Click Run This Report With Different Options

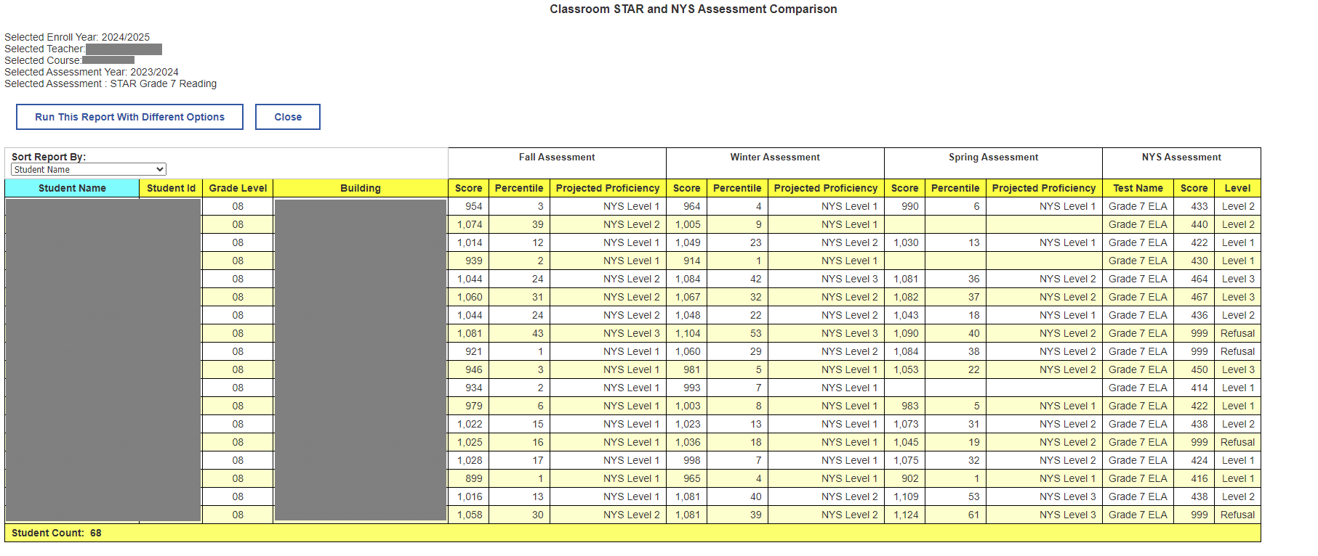coord(129,117)
